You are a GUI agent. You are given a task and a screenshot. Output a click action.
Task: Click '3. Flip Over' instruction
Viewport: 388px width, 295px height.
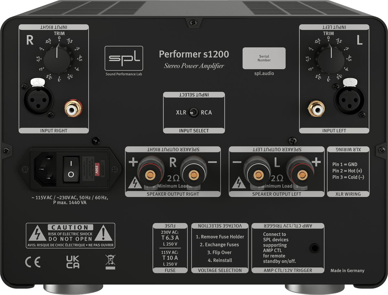220,252
